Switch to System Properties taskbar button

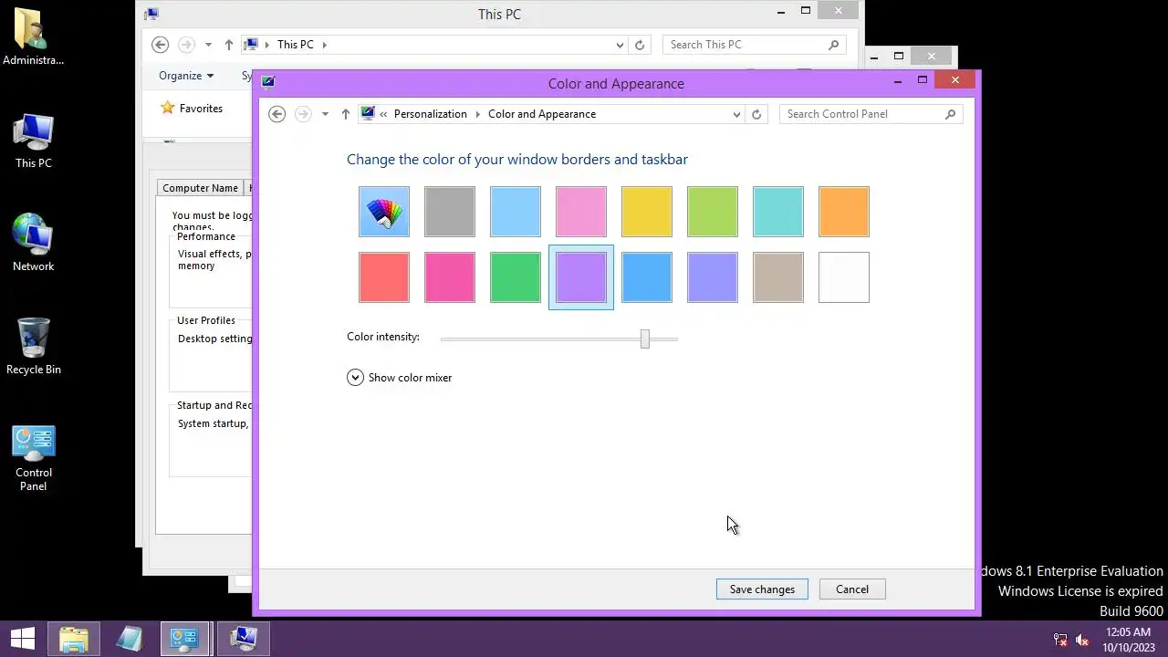tap(244, 639)
